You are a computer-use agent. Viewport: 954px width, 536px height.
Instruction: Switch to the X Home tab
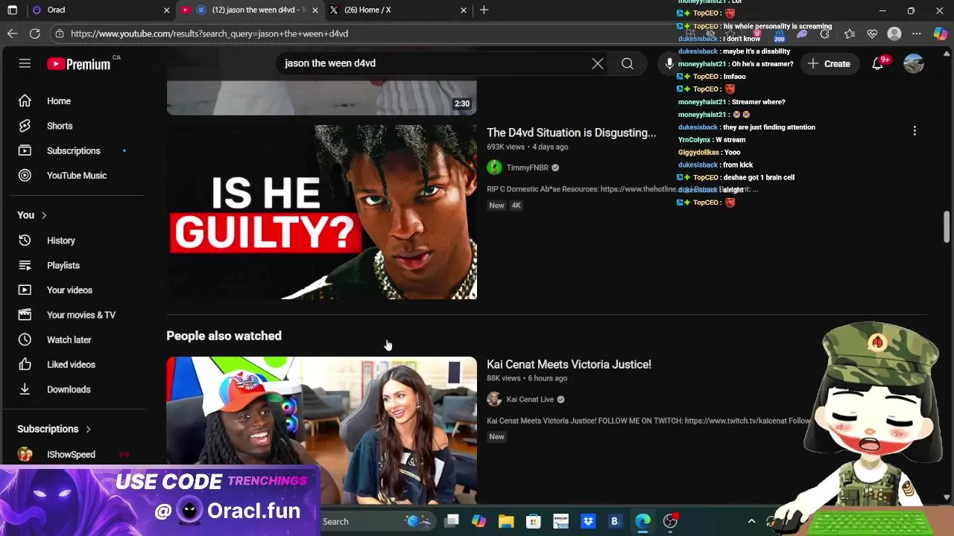pos(398,10)
